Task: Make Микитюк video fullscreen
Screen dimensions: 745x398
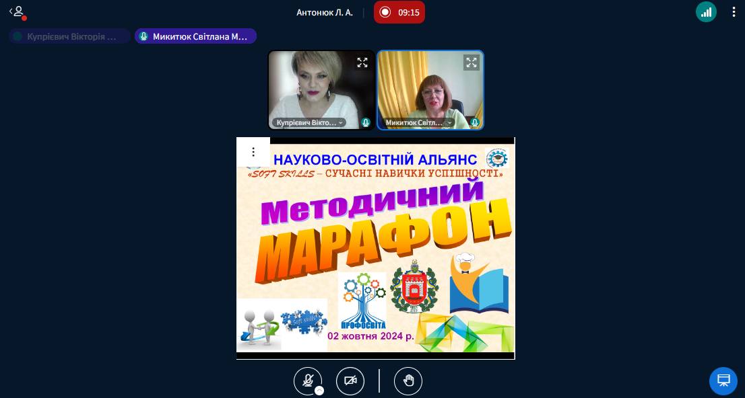Action: click(x=472, y=63)
